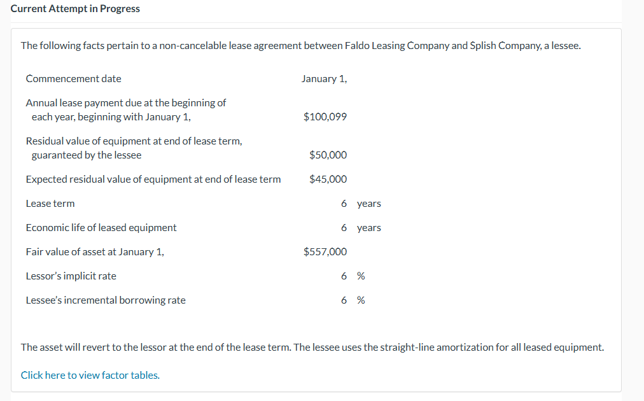This screenshot has height=401, width=644.
Task: Select the 'Current Attempt in Progress' heading
Action: click(x=74, y=8)
